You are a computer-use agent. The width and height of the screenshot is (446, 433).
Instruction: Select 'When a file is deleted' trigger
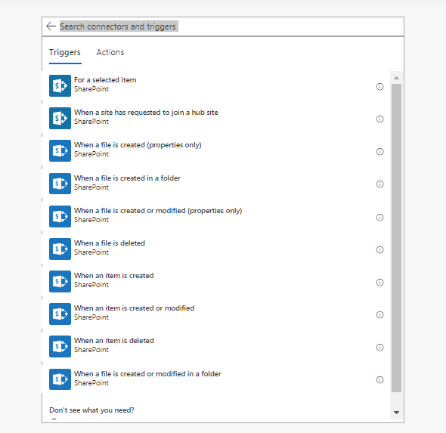tap(216, 249)
